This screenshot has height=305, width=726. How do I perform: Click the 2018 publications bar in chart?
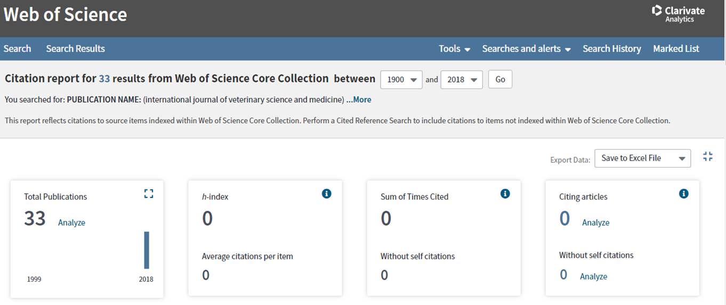[147, 250]
